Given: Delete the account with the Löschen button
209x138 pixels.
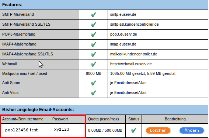Looking at the screenshot, I should click(158, 130).
